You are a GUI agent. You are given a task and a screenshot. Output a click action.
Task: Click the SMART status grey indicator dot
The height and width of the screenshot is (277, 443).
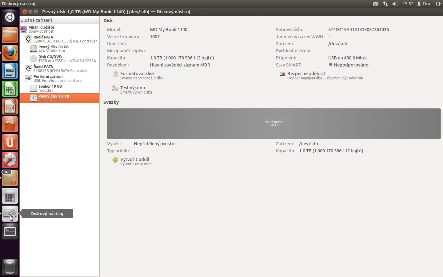(x=331, y=65)
